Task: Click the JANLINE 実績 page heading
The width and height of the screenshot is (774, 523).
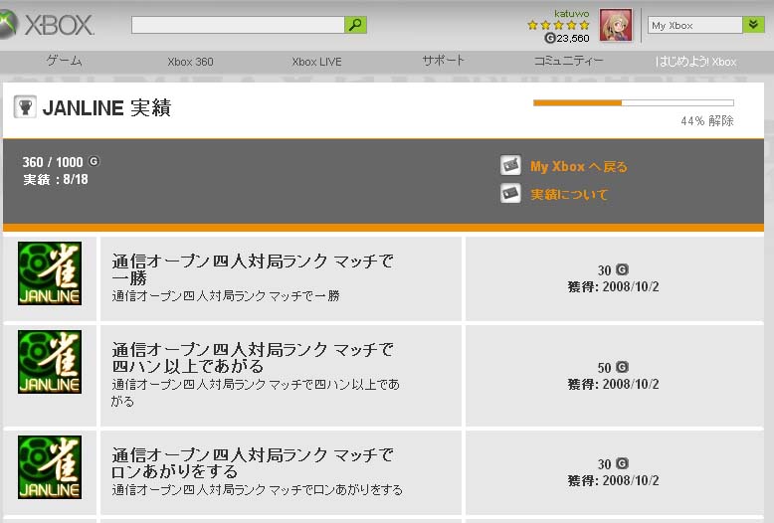Action: point(106,107)
